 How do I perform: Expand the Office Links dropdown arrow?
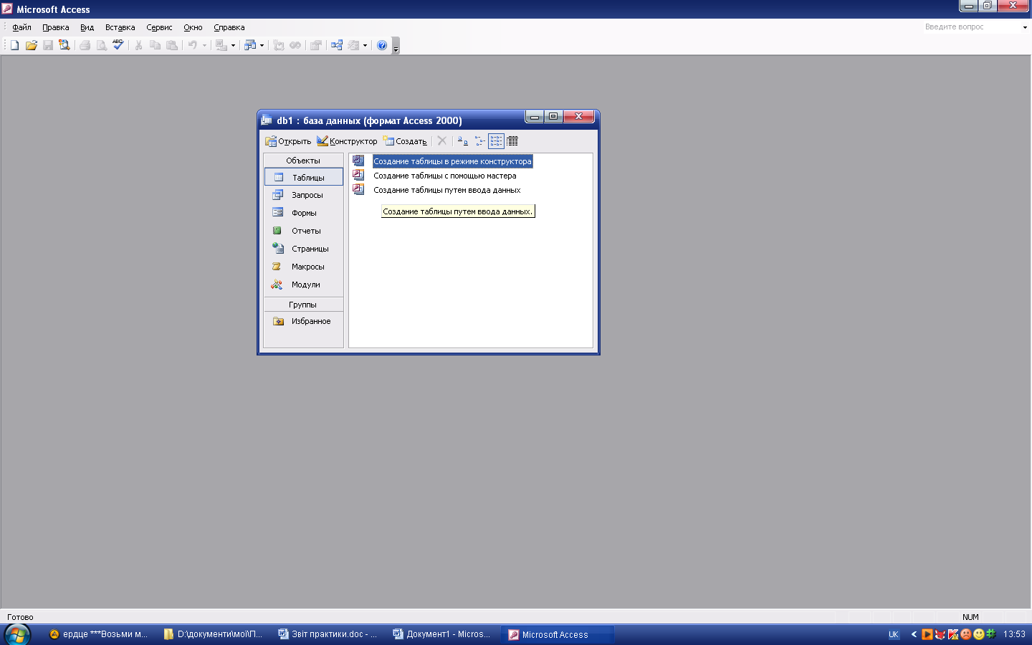(233, 45)
